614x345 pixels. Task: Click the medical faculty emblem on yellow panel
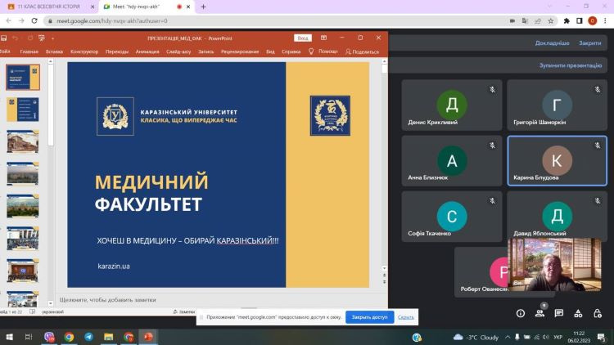click(330, 116)
